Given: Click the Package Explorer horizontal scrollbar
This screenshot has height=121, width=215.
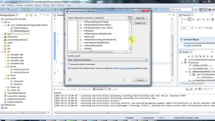Looking at the screenshot, I should tap(23, 112).
